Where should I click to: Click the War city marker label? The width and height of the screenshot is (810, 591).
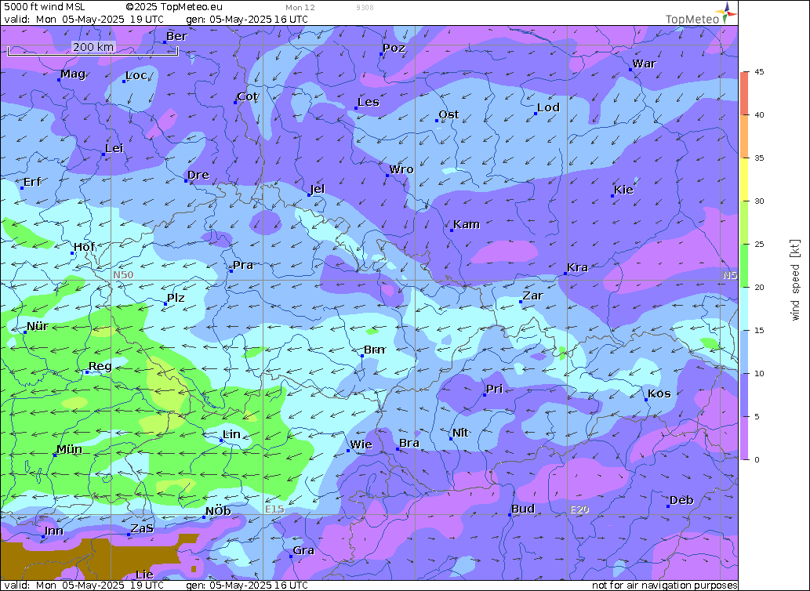645,63
